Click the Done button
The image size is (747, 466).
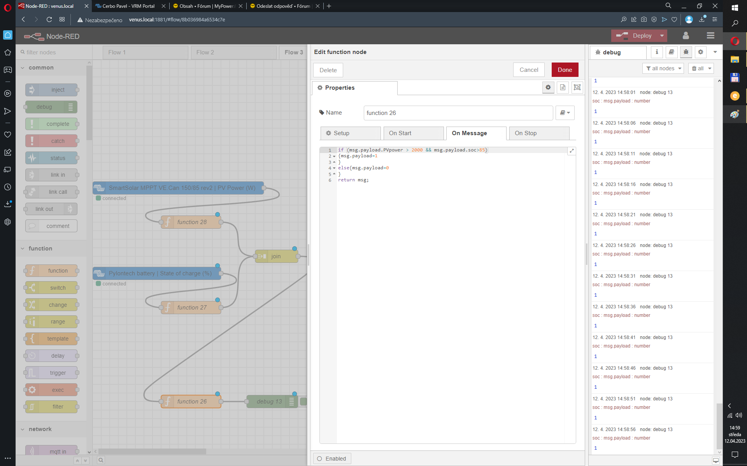click(565, 70)
